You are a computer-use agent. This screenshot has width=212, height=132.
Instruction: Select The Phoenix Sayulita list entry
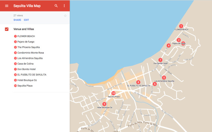click(28, 47)
